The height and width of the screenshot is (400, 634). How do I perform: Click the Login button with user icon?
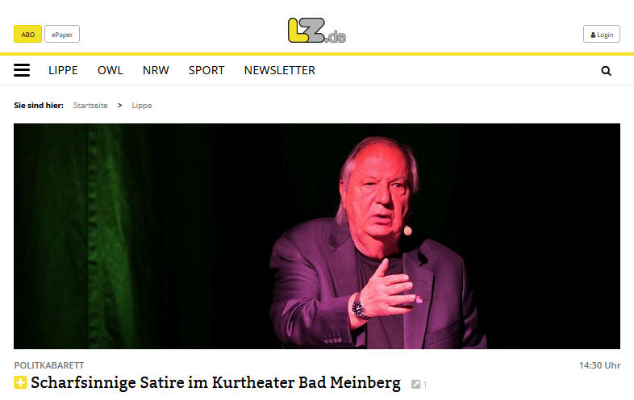point(601,35)
